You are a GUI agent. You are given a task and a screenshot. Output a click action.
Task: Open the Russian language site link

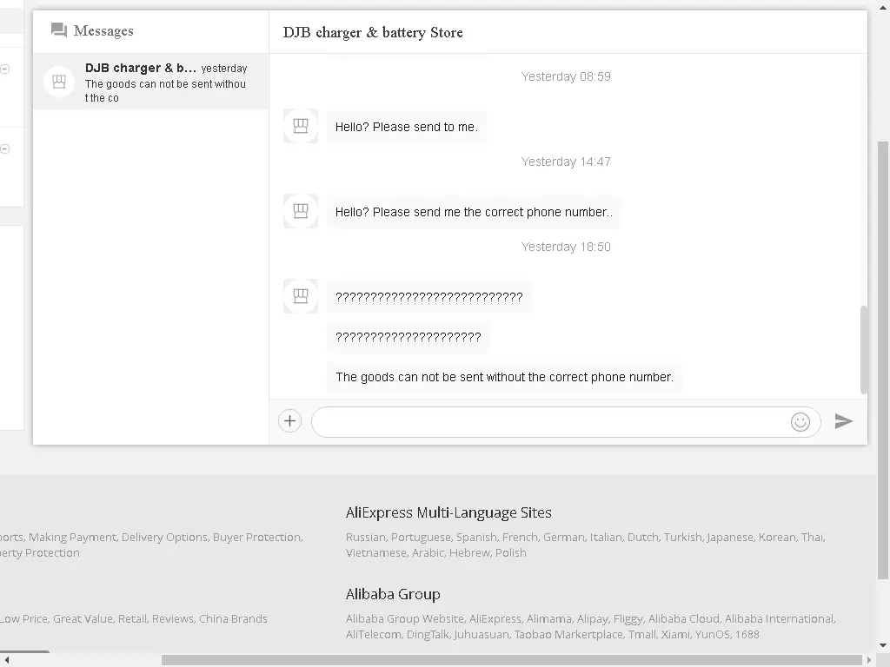click(x=366, y=537)
